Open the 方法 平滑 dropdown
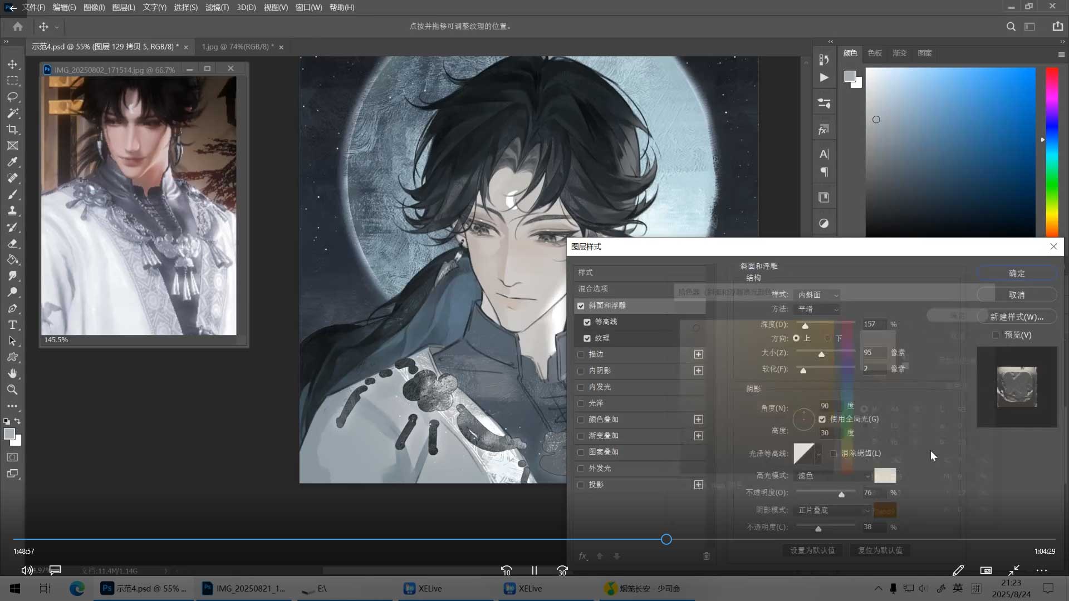The width and height of the screenshot is (1069, 601). point(818,309)
